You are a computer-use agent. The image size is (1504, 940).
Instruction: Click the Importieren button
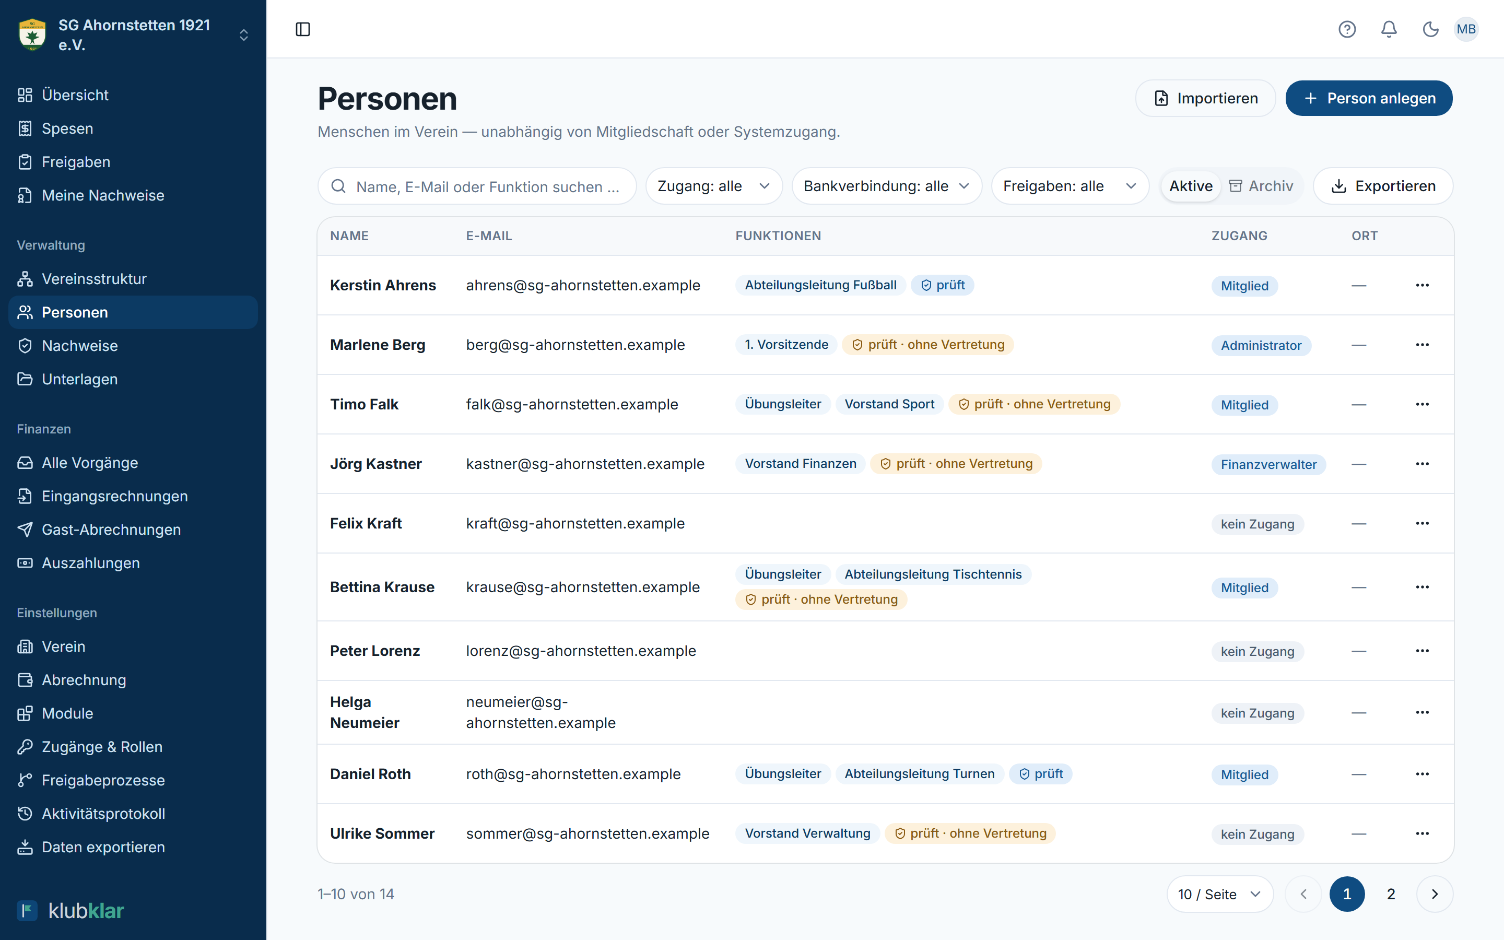(x=1205, y=98)
